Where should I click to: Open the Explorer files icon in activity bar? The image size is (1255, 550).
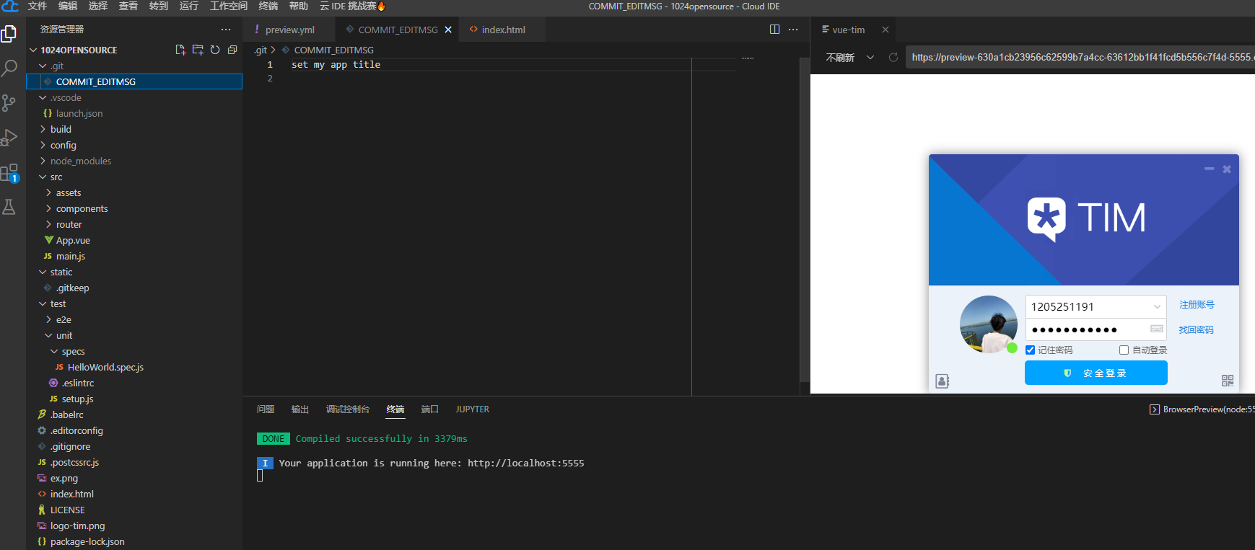[x=9, y=34]
